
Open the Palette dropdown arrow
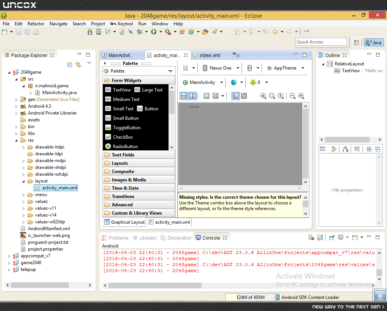(x=170, y=71)
